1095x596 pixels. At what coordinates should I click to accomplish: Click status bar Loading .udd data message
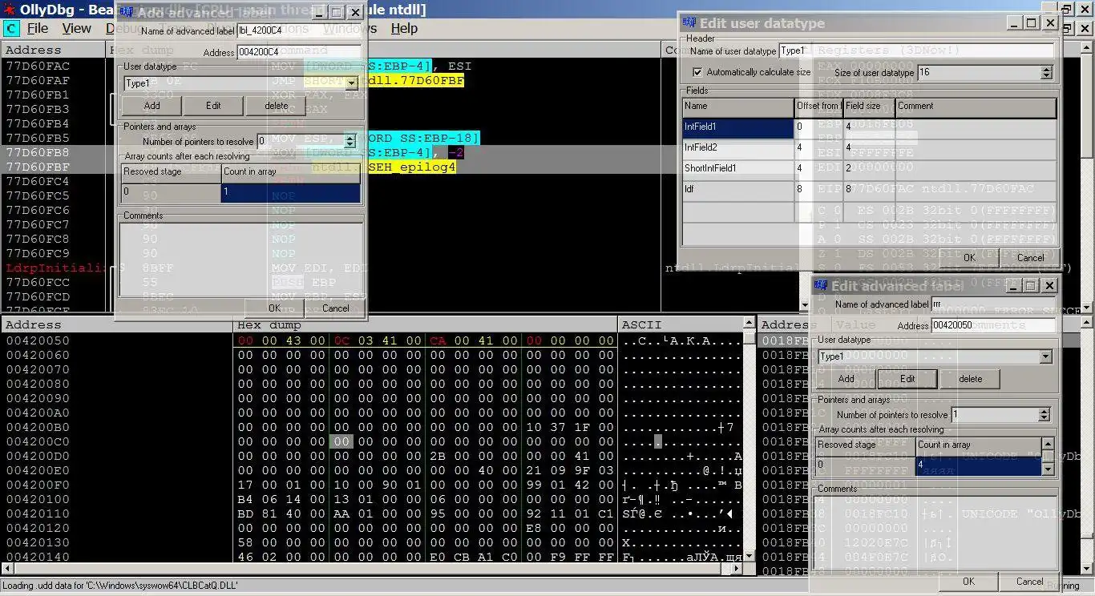tap(121, 586)
